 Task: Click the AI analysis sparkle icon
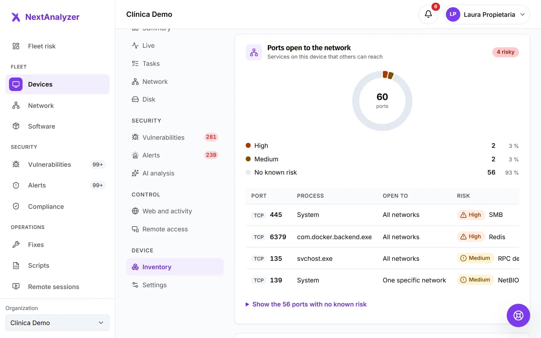pos(135,173)
